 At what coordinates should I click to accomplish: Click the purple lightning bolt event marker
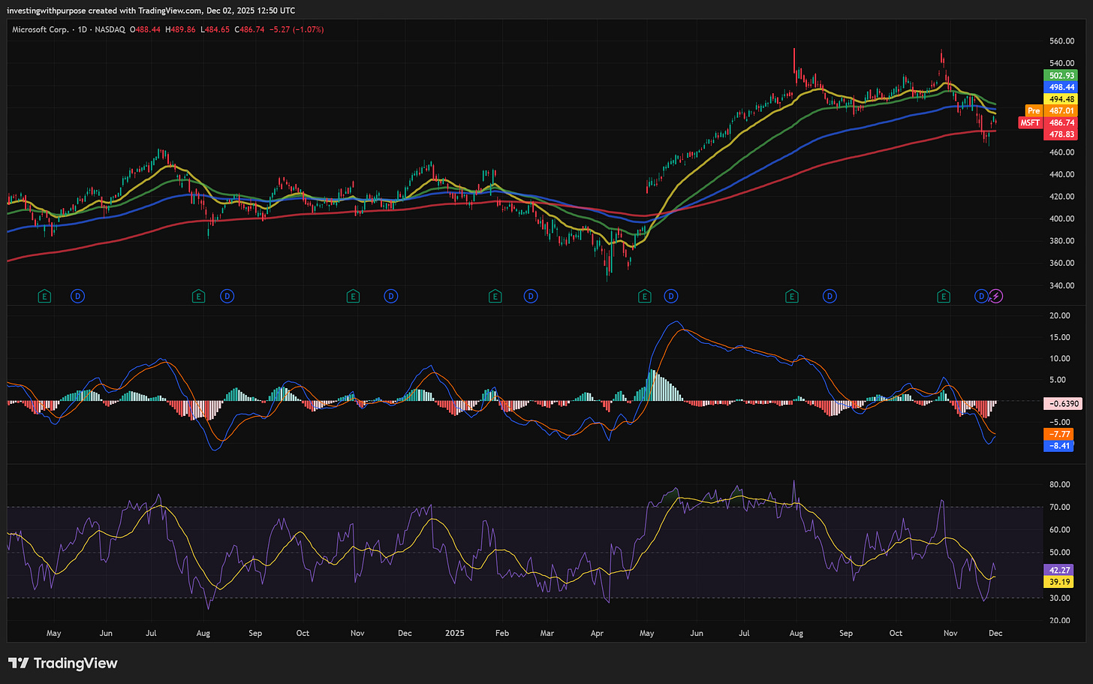point(996,297)
